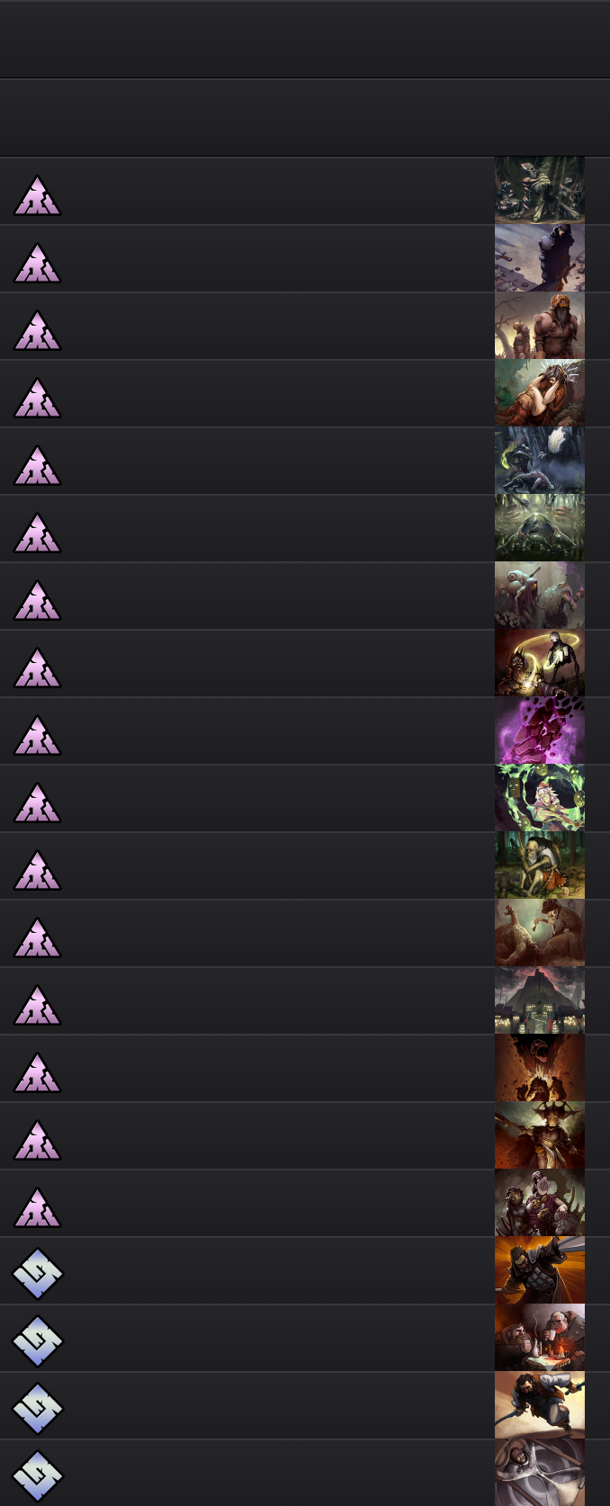The width and height of the screenshot is (610, 1506).
Task: Open the purple crystal shards card thumbnail
Action: (x=540, y=731)
